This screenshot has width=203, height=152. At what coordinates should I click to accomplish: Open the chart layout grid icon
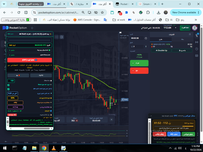(x=62, y=37)
